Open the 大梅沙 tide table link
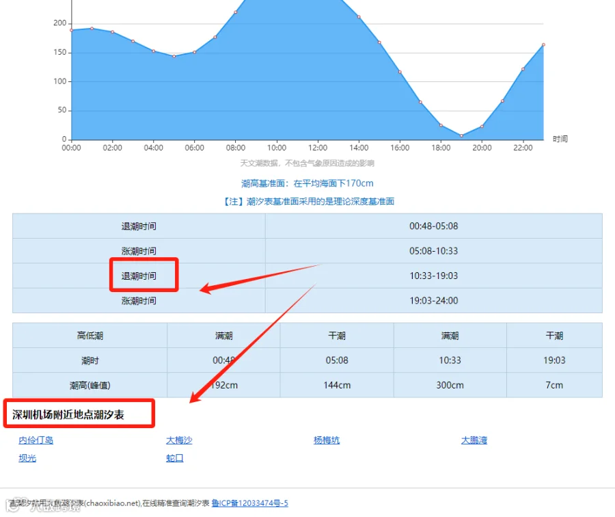Image resolution: width=615 pixels, height=517 pixels. click(x=179, y=440)
